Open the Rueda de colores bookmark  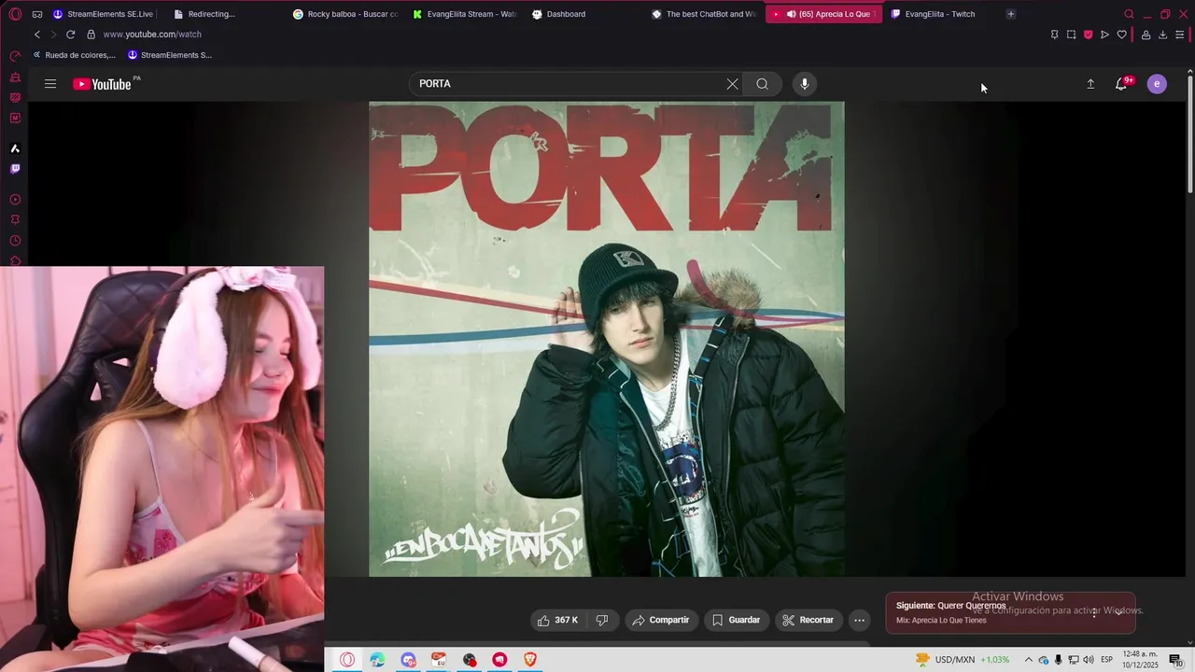(73, 55)
